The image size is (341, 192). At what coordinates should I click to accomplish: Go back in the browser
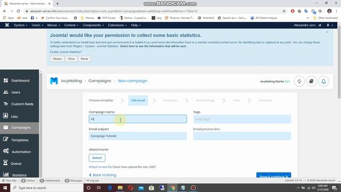click(x=5, y=11)
